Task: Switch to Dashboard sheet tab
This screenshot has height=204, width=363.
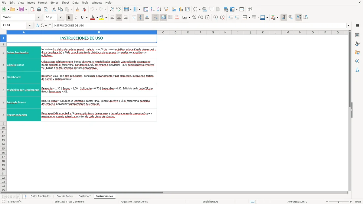Action: (85, 196)
